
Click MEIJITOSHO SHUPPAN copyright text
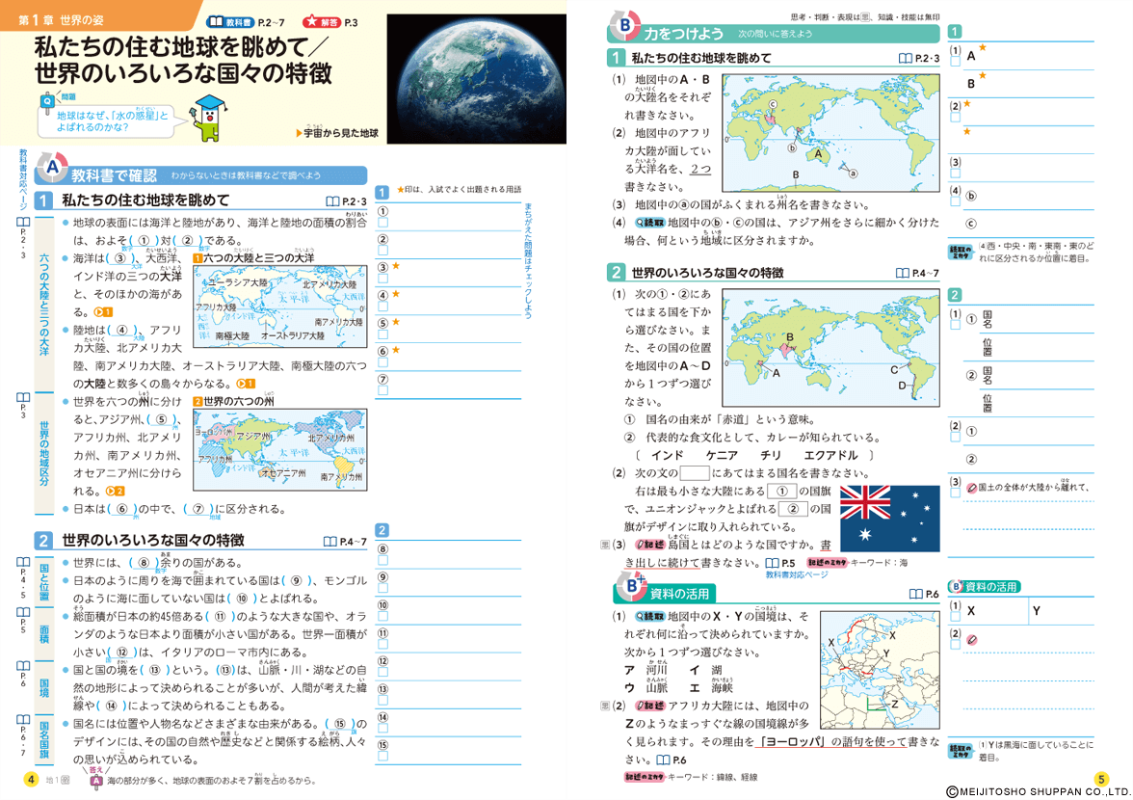[1038, 792]
